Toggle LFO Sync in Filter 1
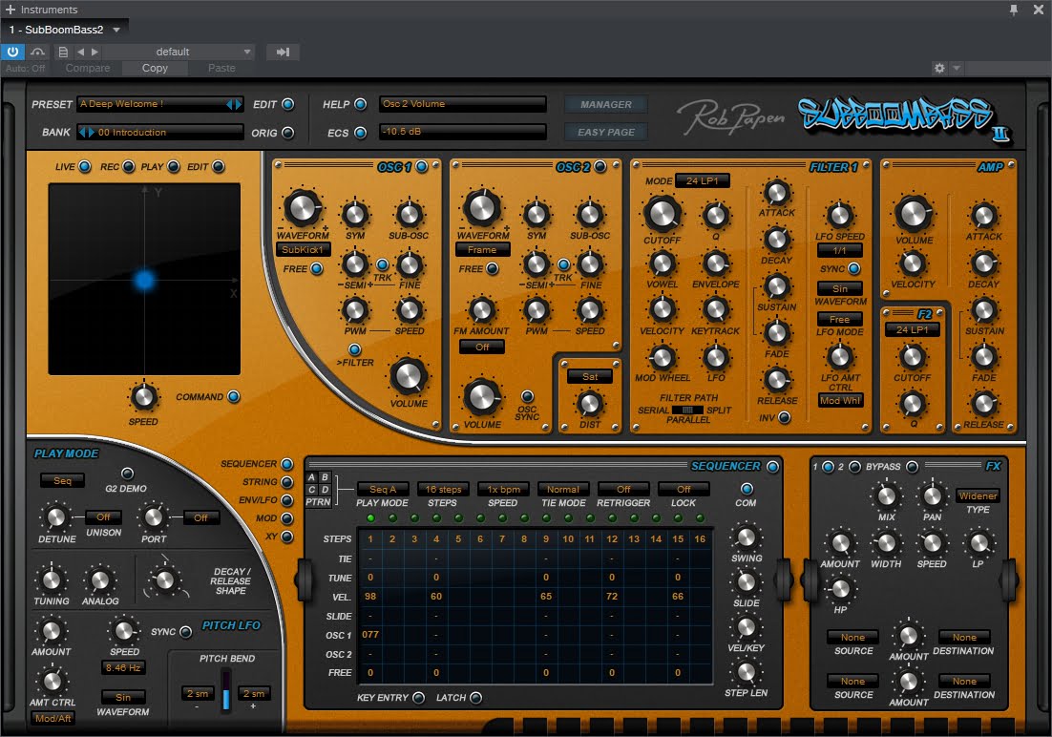The width and height of the screenshot is (1052, 737). pyautogui.click(x=854, y=268)
